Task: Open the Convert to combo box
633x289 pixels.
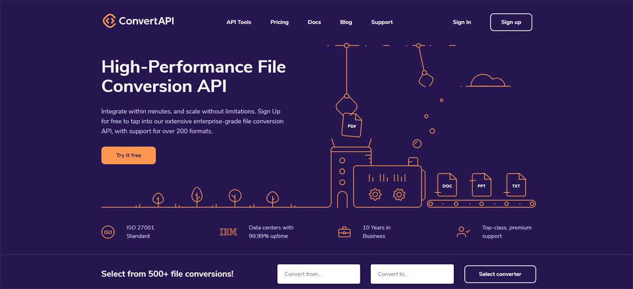Action: 412,274
